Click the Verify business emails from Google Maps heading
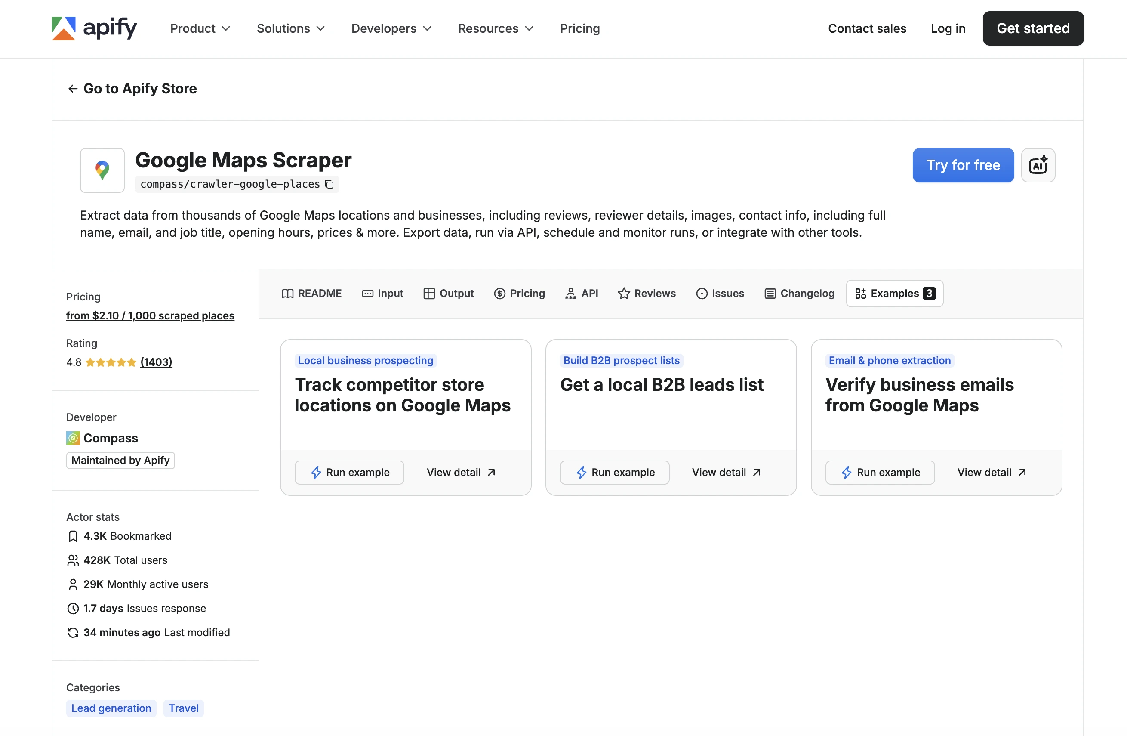 pos(919,395)
